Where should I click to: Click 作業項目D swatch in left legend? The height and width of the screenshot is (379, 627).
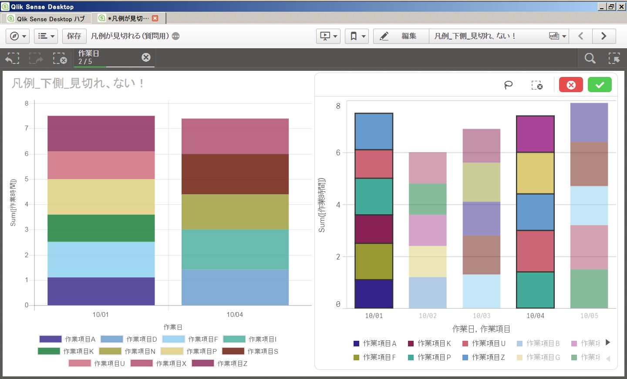(x=112, y=339)
